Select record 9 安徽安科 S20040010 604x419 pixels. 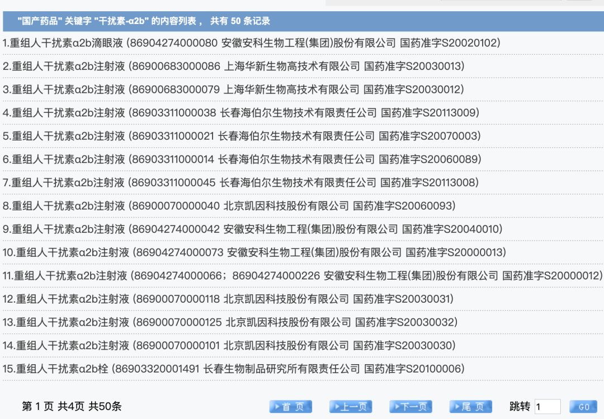pyautogui.click(x=252, y=229)
